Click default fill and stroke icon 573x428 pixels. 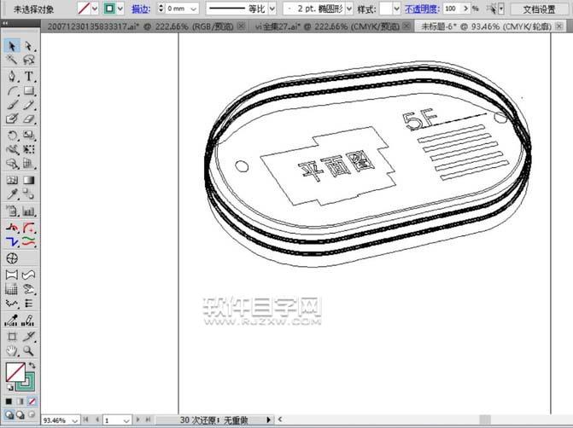pos(9,387)
